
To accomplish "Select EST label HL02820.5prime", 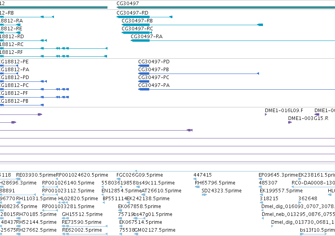I will tap(78, 199).
